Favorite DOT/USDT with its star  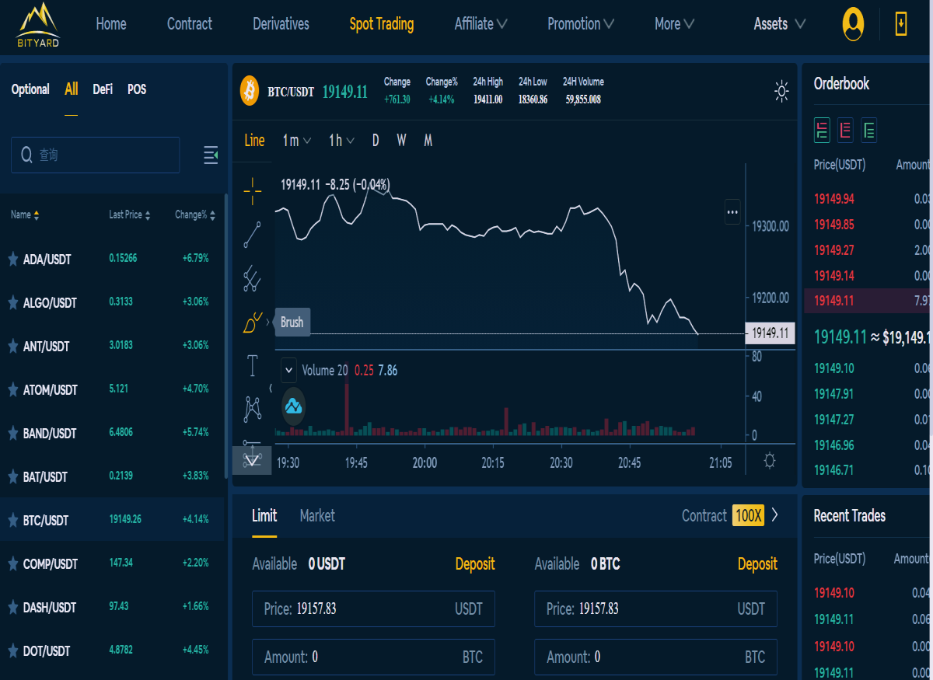(x=12, y=650)
